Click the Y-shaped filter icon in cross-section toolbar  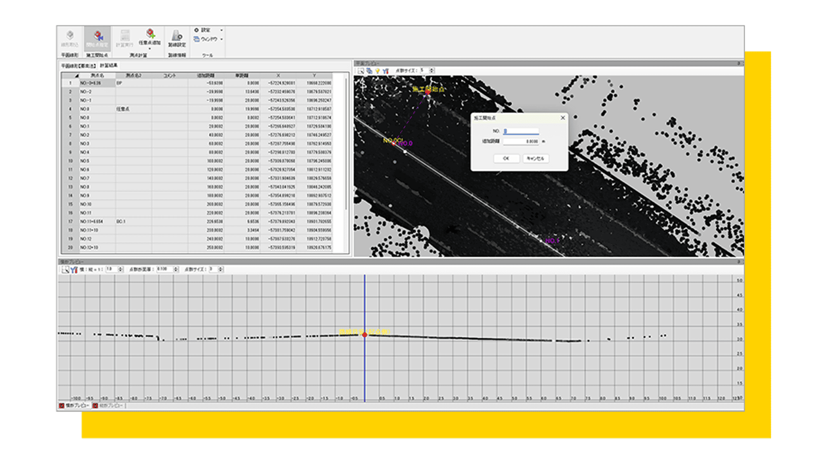[74, 270]
